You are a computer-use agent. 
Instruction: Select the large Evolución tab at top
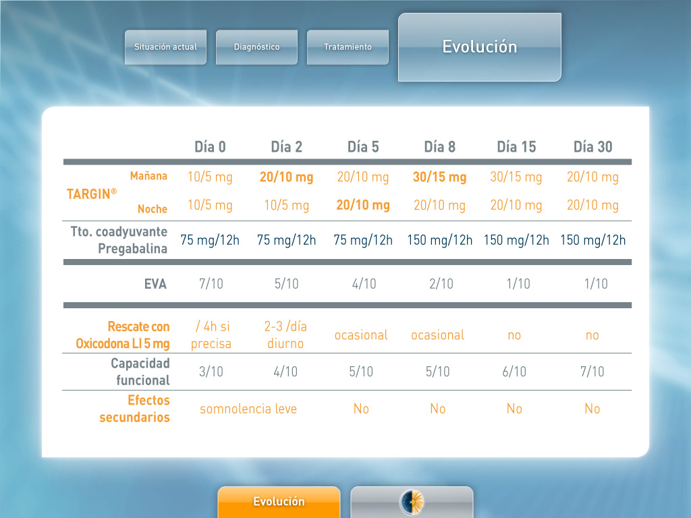tap(479, 47)
